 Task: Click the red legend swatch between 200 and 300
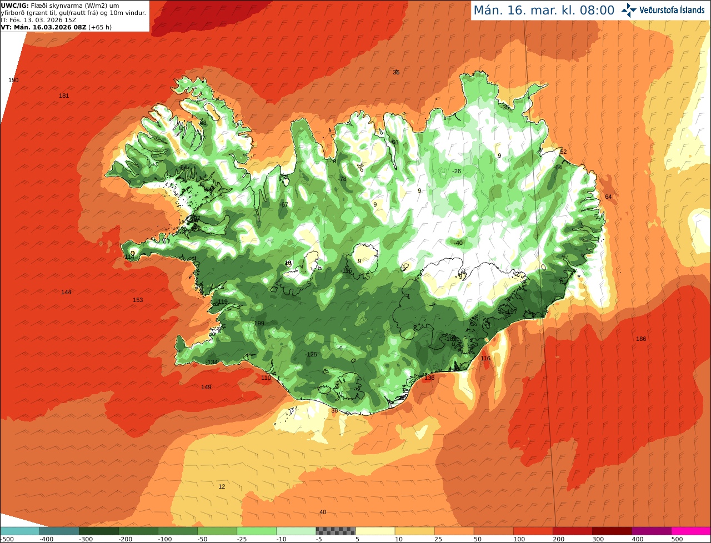[x=572, y=530]
